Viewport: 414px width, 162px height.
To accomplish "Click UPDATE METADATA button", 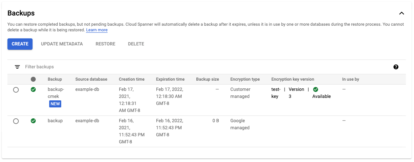I will pos(62,44).
